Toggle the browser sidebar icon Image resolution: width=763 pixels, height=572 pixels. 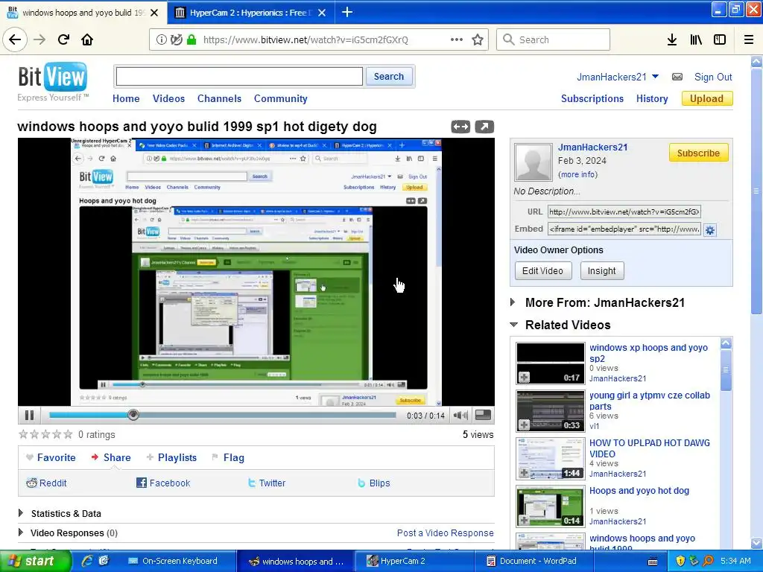[719, 40]
